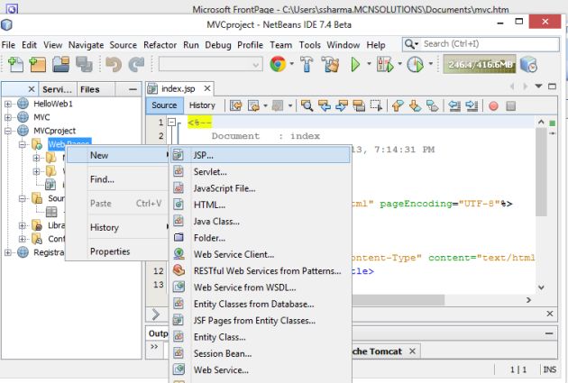Open the Run Project dropdown arrow
This screenshot has height=383, width=568.
pyautogui.click(x=369, y=64)
